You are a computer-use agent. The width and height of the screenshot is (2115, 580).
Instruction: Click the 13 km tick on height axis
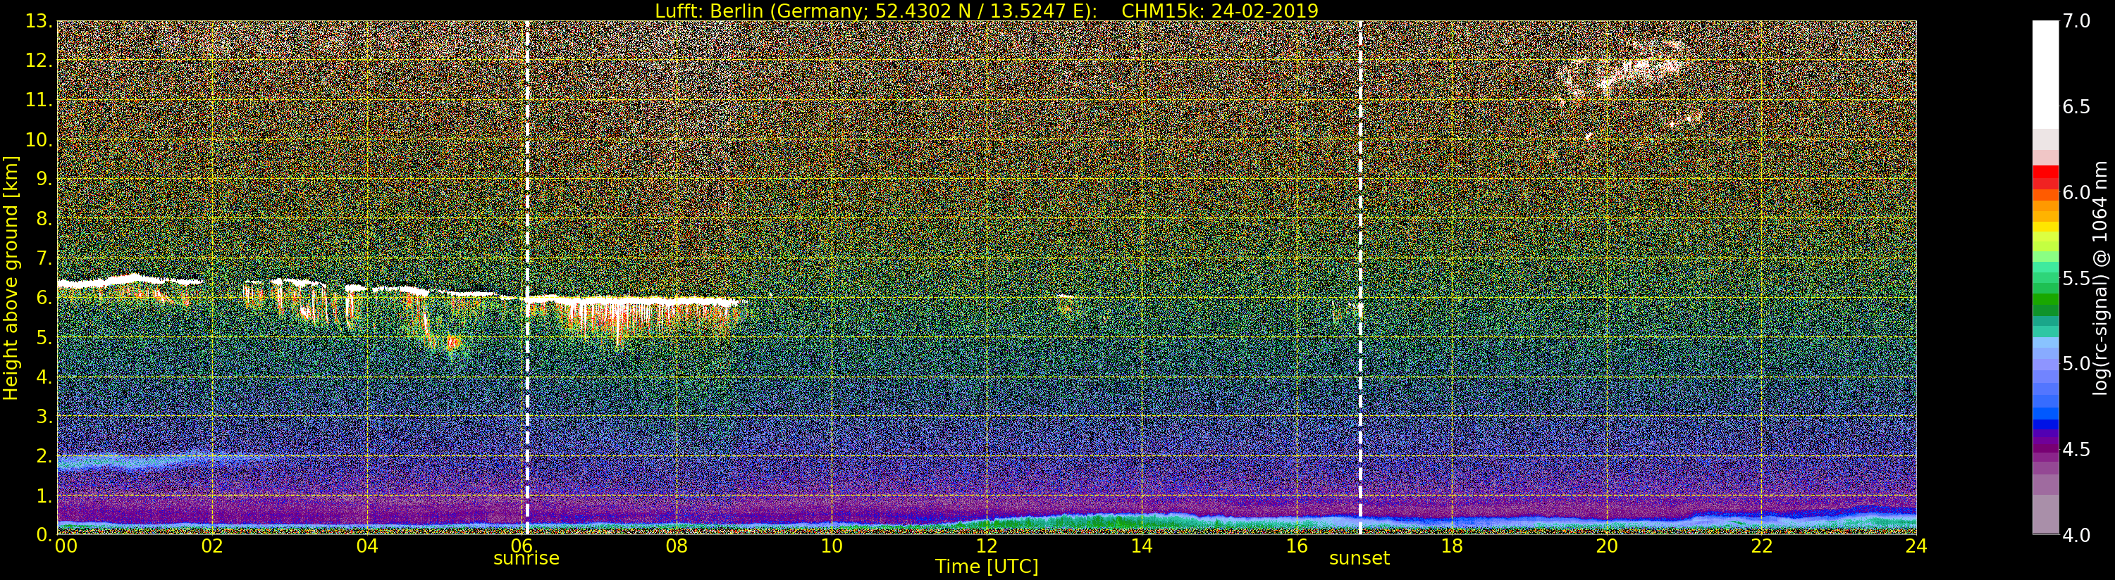coord(39,21)
